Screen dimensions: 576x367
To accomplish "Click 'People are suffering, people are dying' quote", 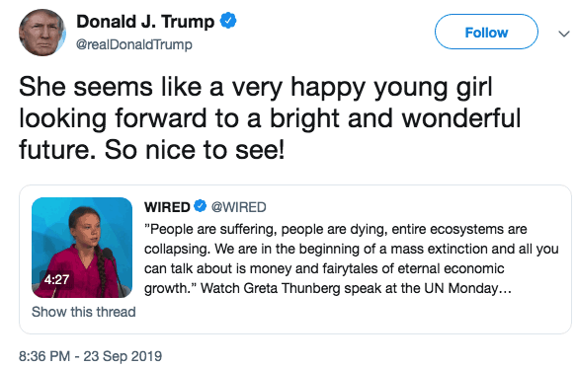I will click(x=266, y=230).
